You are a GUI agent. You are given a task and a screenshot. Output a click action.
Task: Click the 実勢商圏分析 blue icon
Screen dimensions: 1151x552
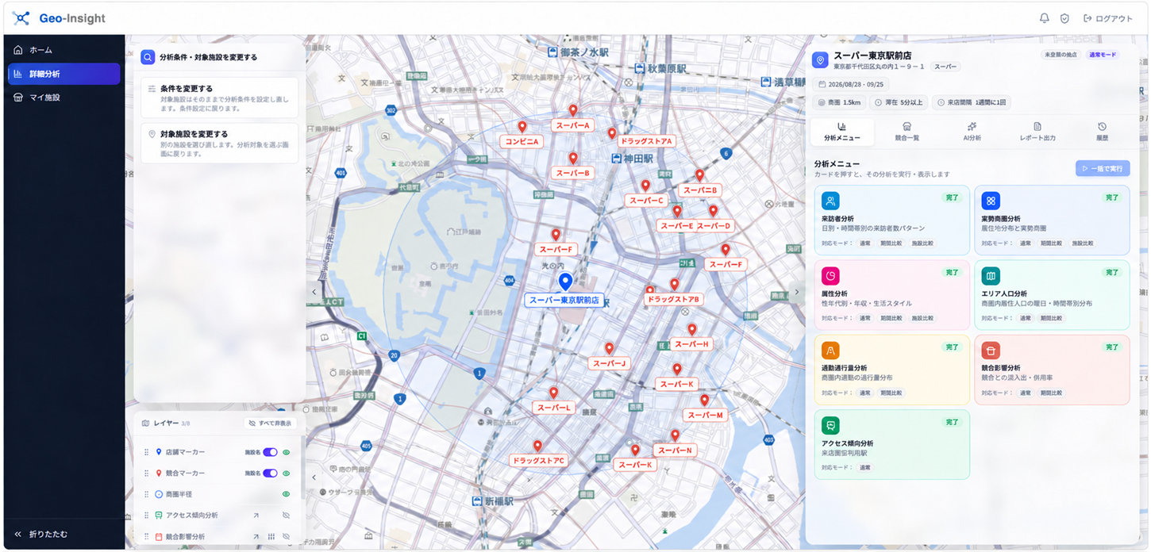(x=990, y=201)
